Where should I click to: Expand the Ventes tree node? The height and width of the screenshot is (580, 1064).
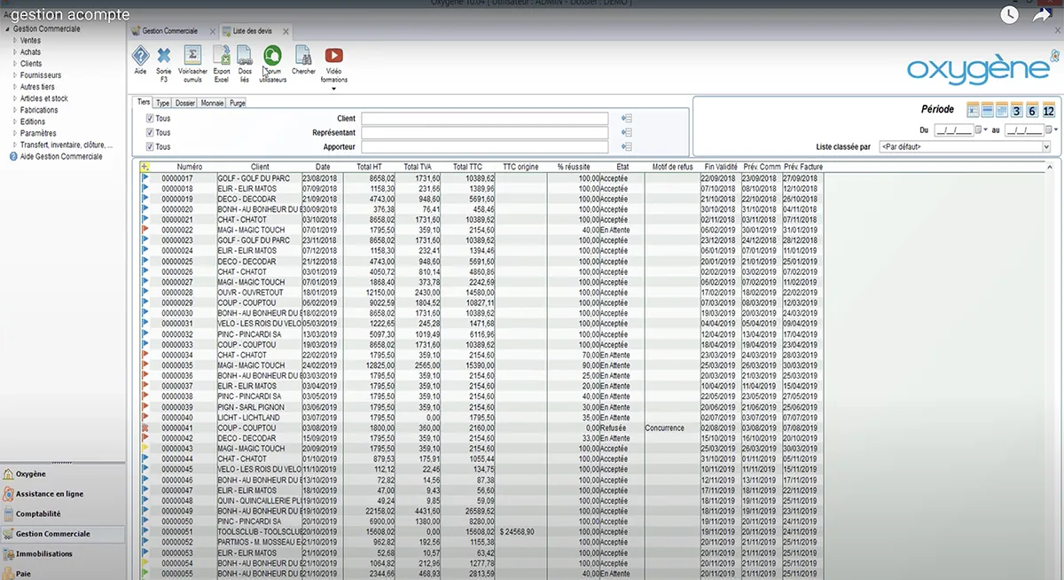(14, 41)
